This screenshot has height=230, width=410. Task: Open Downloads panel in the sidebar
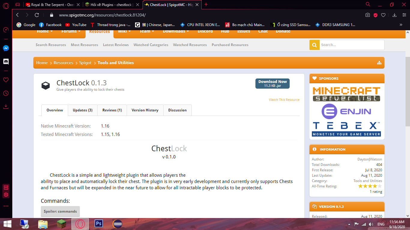click(6, 106)
